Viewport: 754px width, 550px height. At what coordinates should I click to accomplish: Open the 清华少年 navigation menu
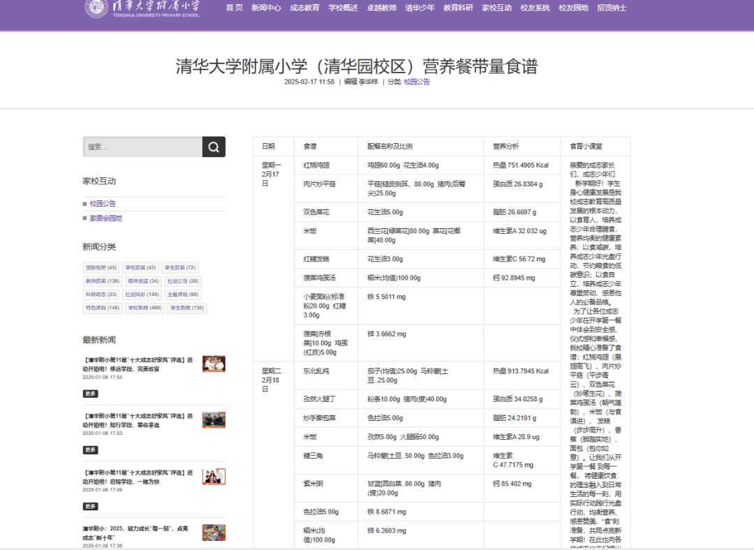(420, 8)
